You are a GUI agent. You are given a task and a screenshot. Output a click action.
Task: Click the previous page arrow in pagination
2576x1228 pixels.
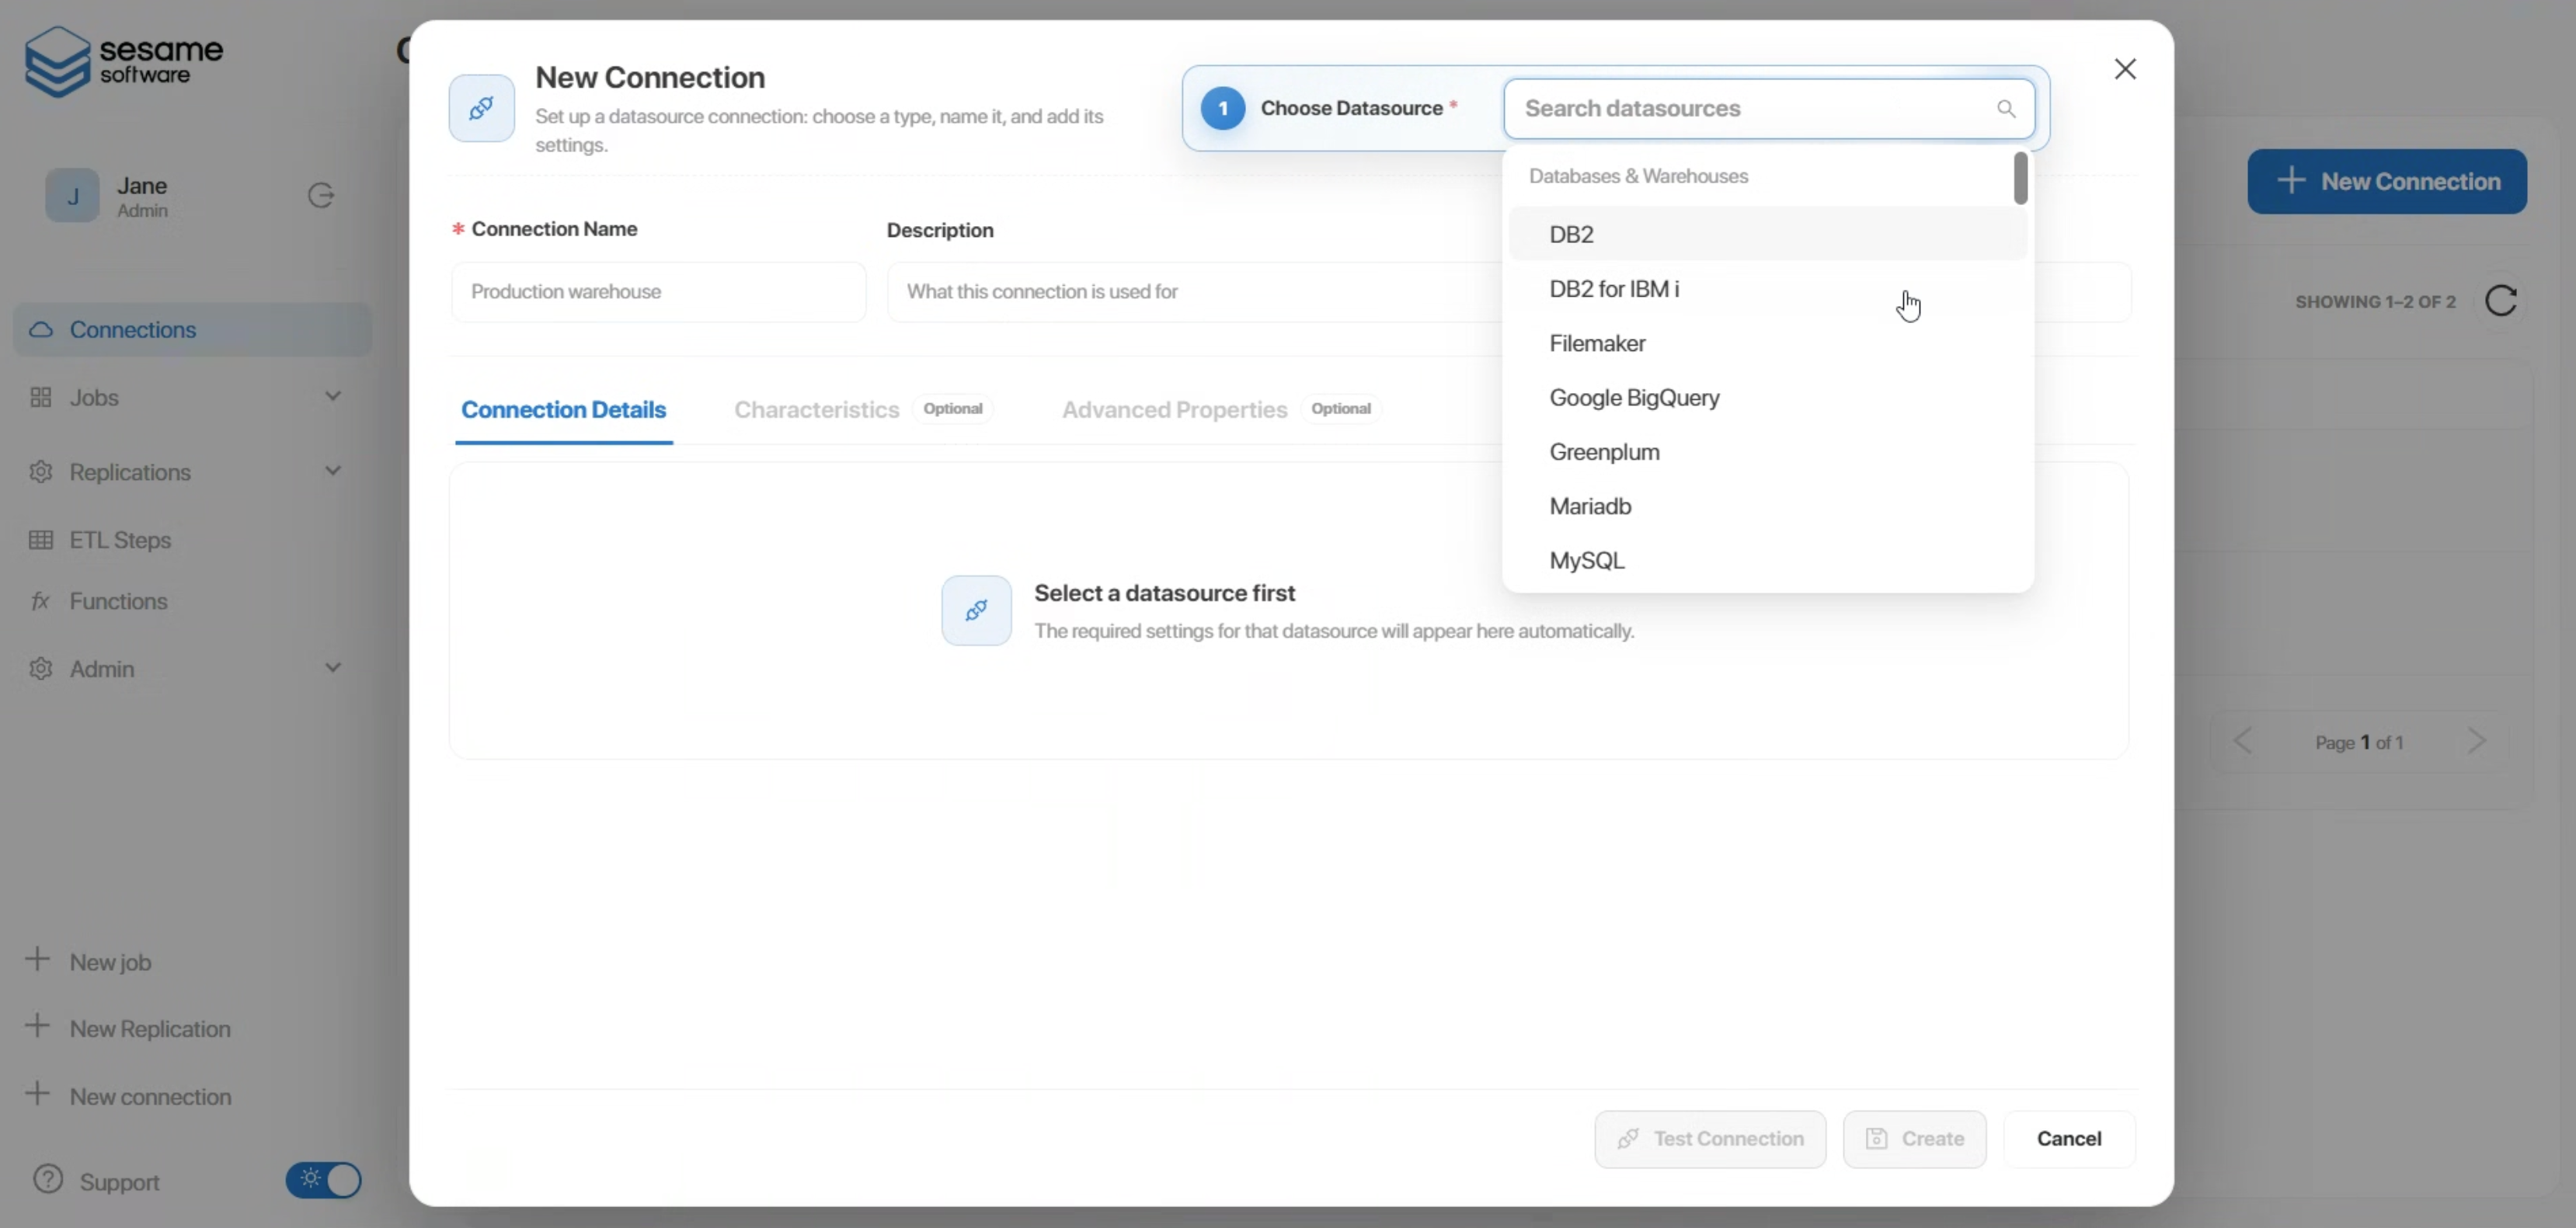coord(2243,742)
